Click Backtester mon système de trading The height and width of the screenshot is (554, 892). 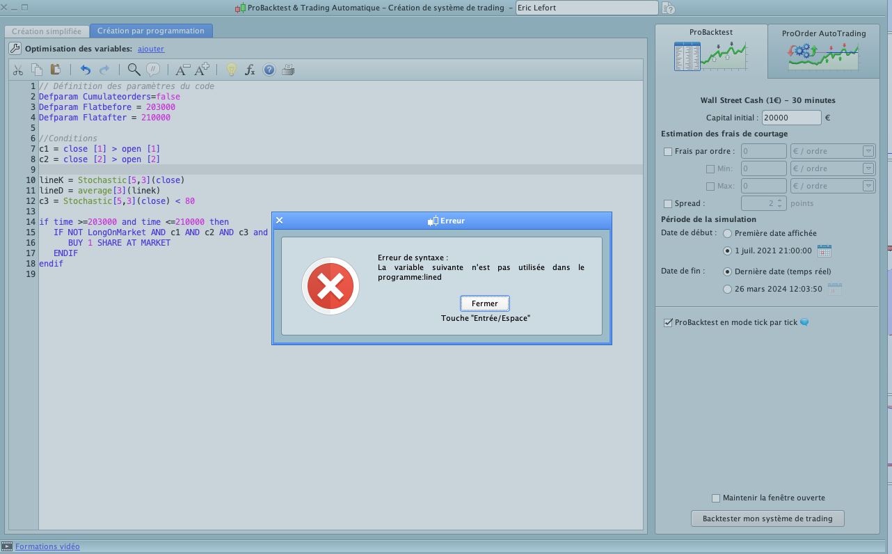click(x=767, y=519)
